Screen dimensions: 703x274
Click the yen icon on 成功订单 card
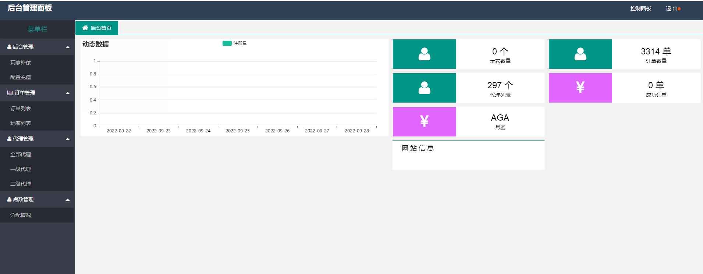point(580,87)
